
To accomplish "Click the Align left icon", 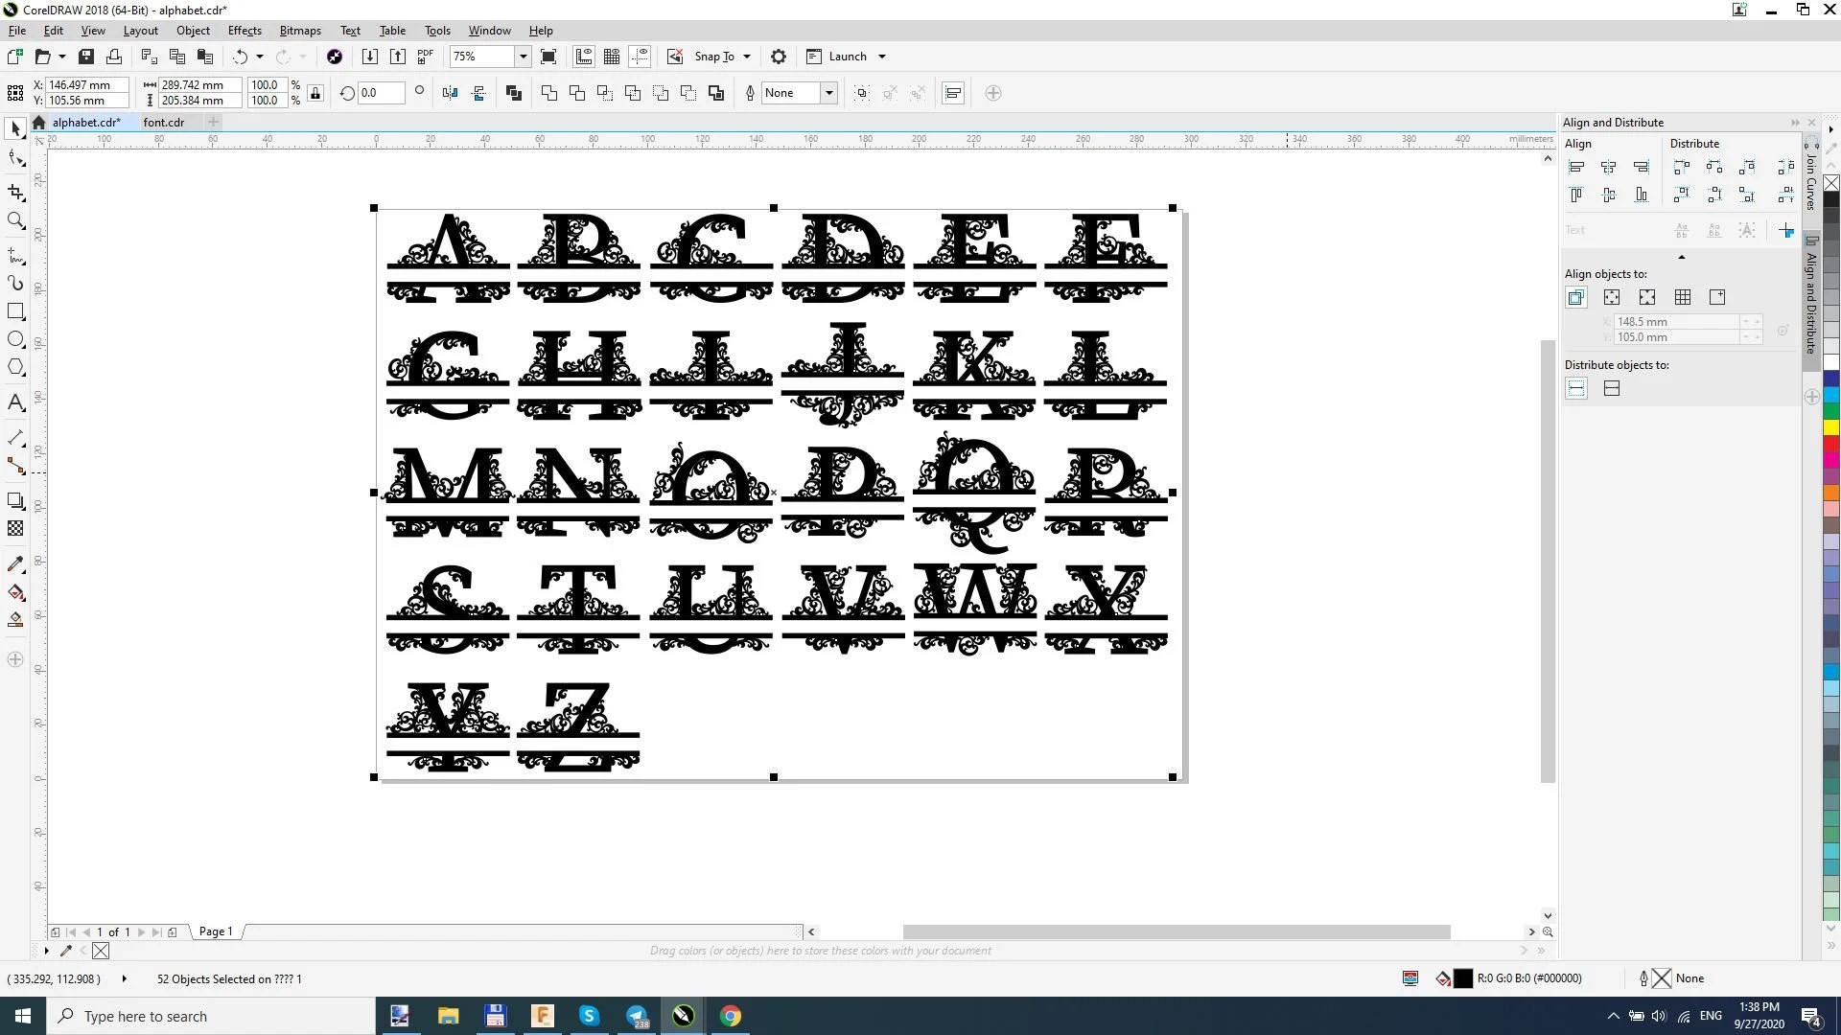I will 1576,167.
